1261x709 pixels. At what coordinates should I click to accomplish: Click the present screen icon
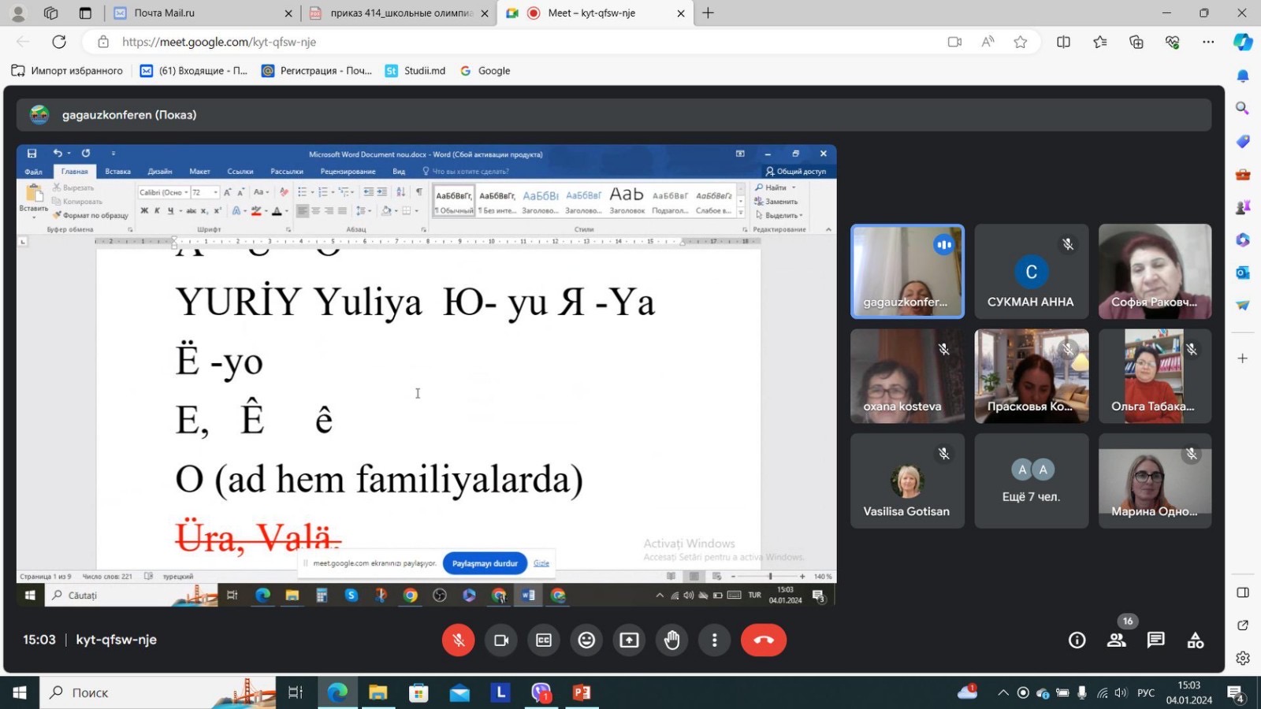pos(629,640)
